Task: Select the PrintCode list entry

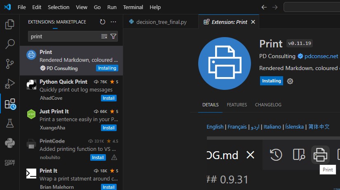Action: pos(71,150)
